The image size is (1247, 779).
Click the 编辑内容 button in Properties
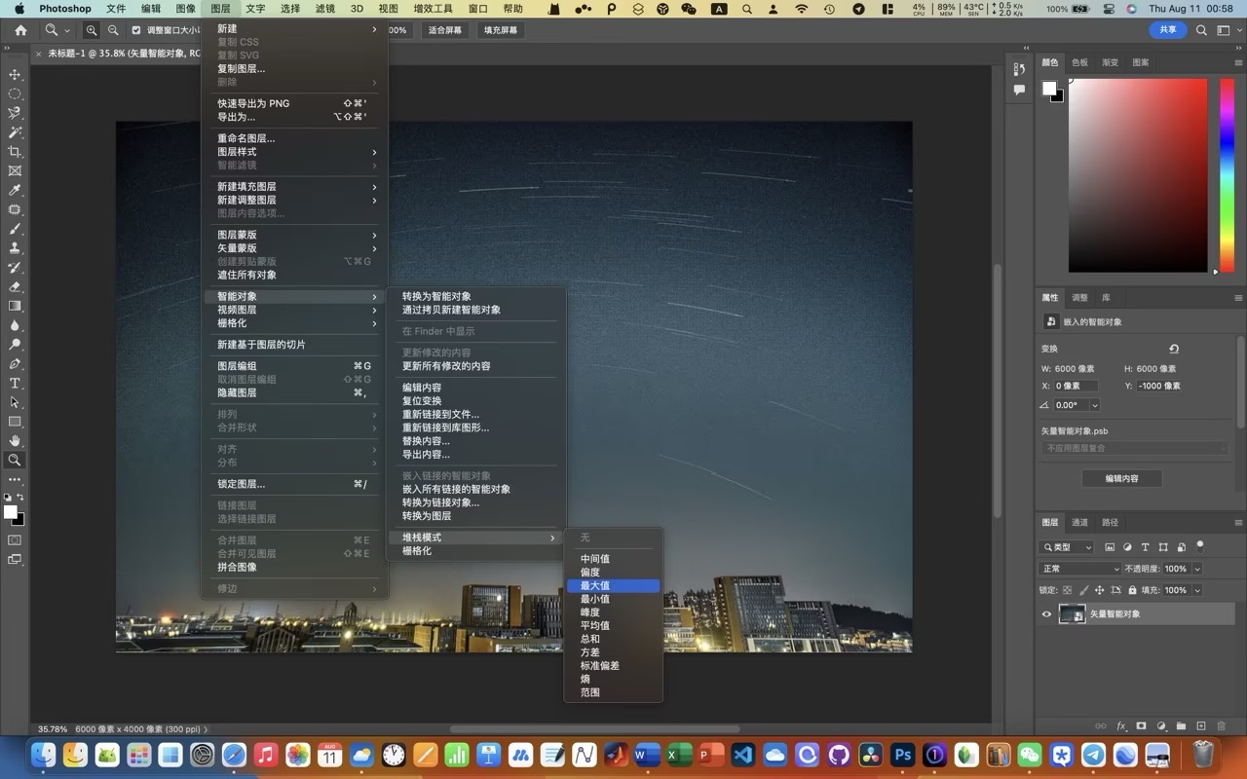(1121, 478)
